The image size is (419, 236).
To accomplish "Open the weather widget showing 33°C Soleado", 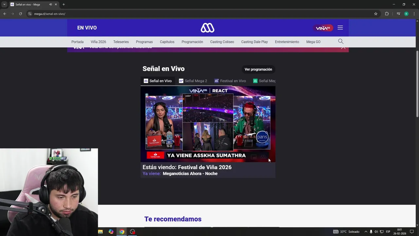I will [x=346, y=232].
